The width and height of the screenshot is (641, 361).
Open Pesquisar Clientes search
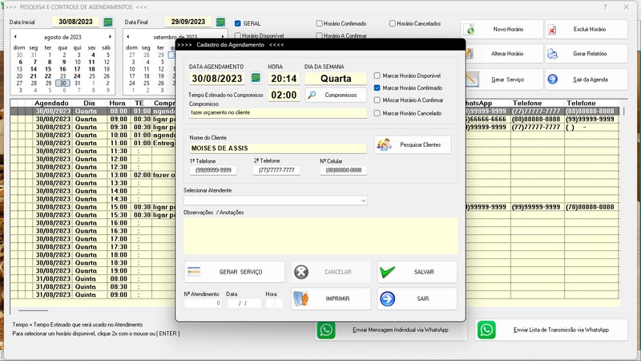click(x=413, y=144)
